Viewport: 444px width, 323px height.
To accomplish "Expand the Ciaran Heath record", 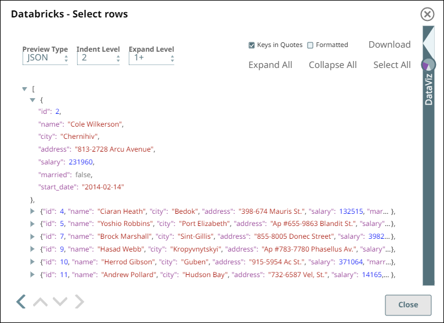I will [x=33, y=211].
